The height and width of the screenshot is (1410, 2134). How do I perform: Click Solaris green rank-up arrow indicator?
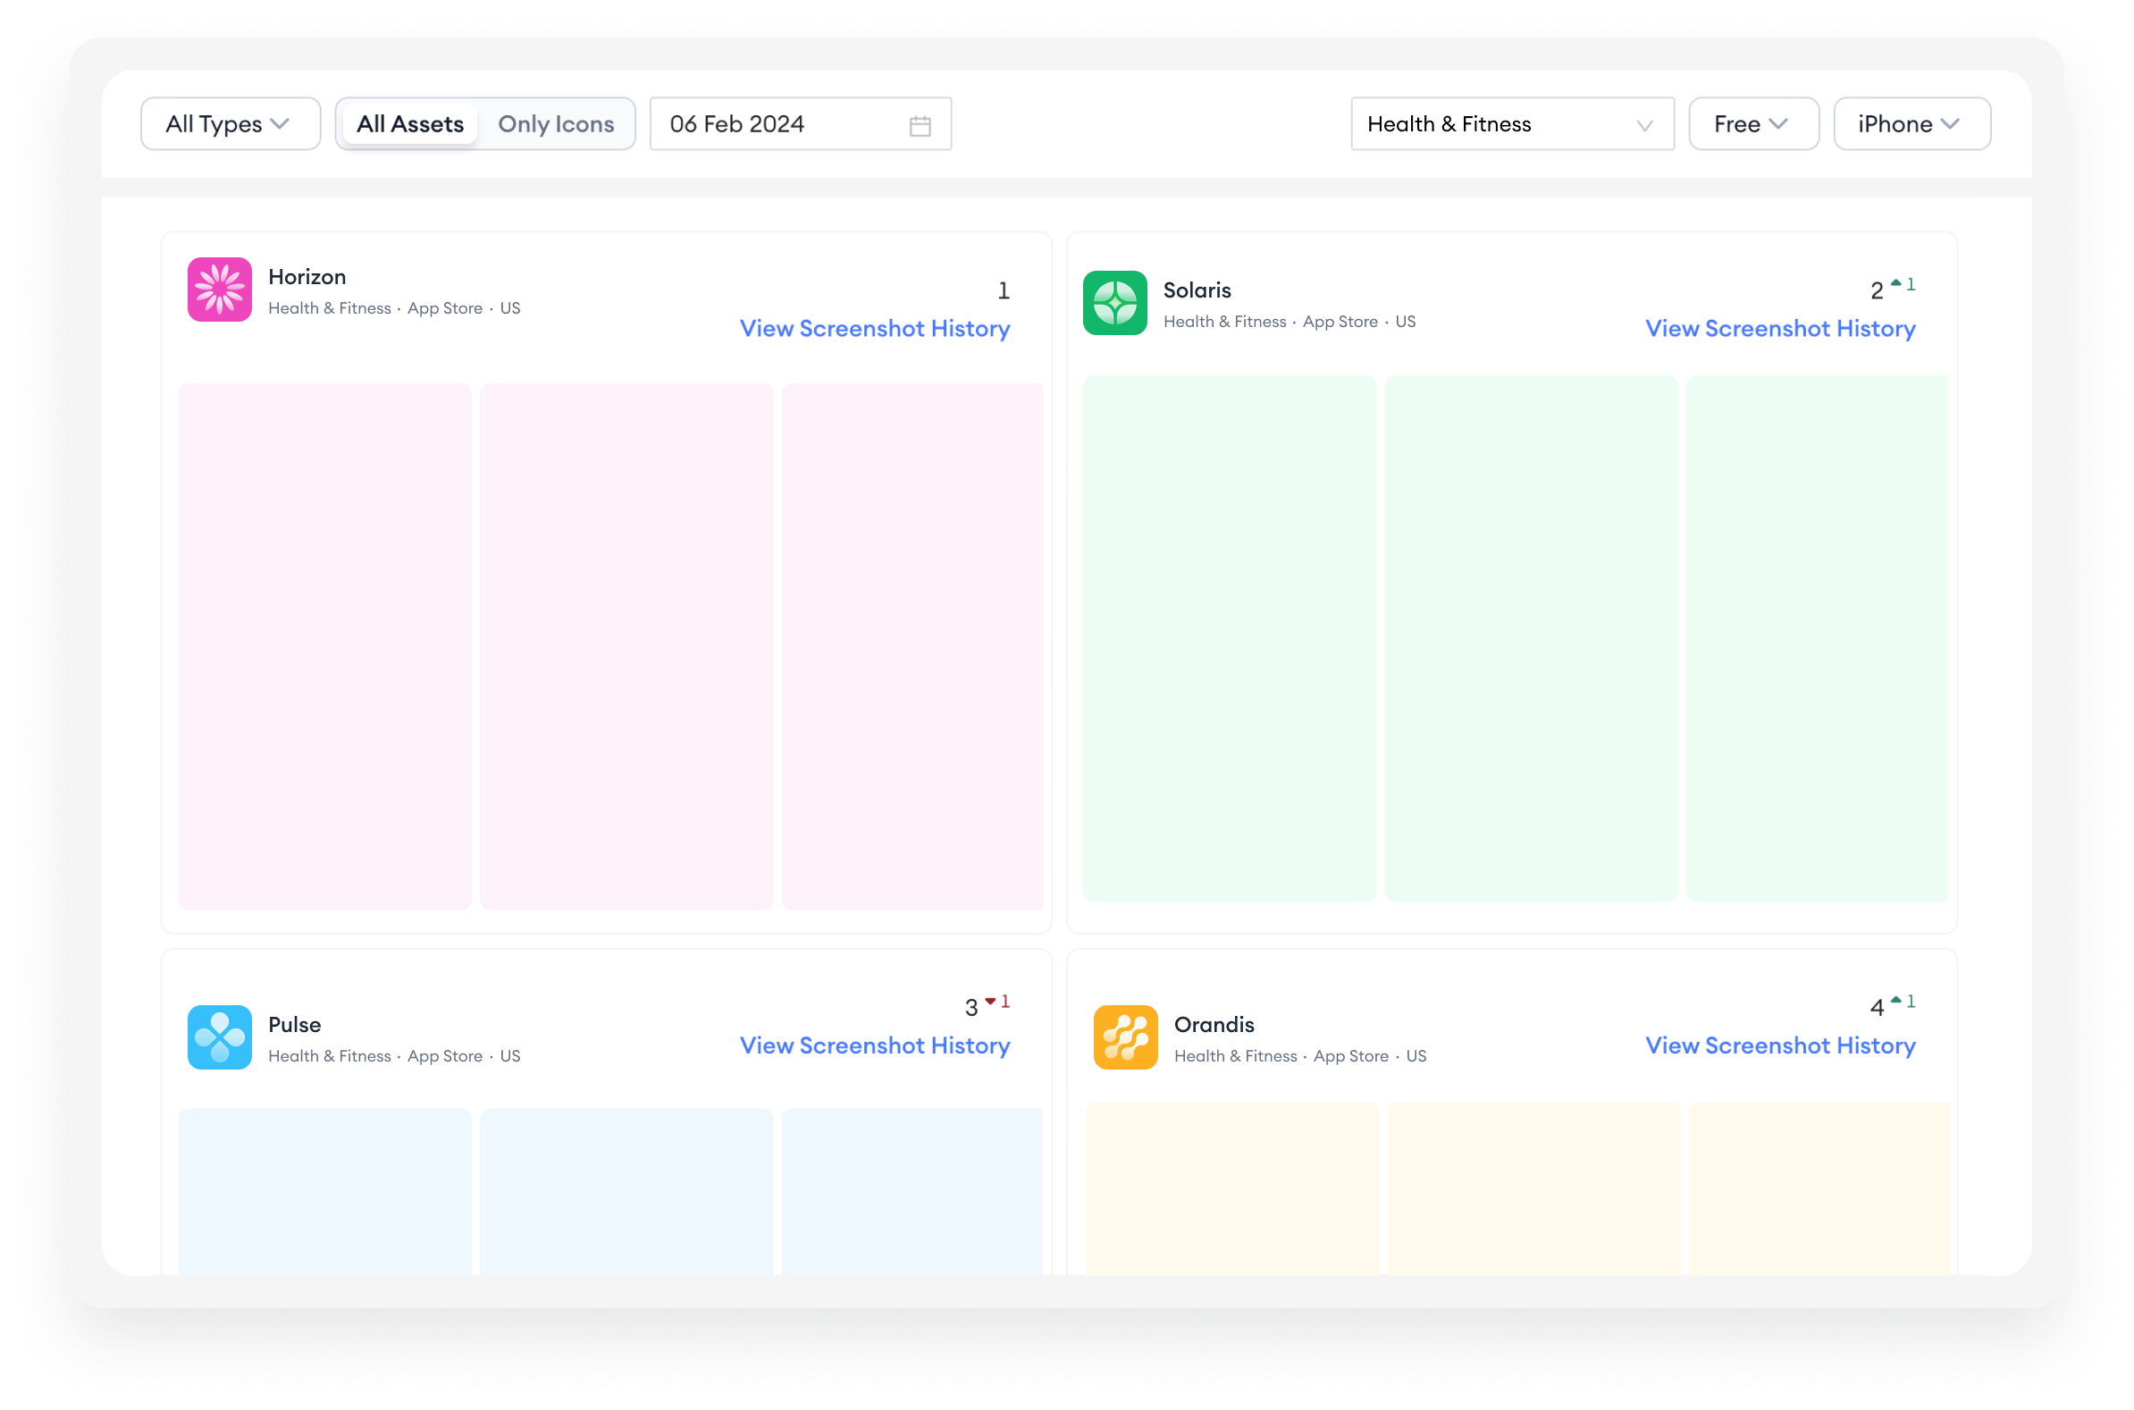tap(1895, 283)
